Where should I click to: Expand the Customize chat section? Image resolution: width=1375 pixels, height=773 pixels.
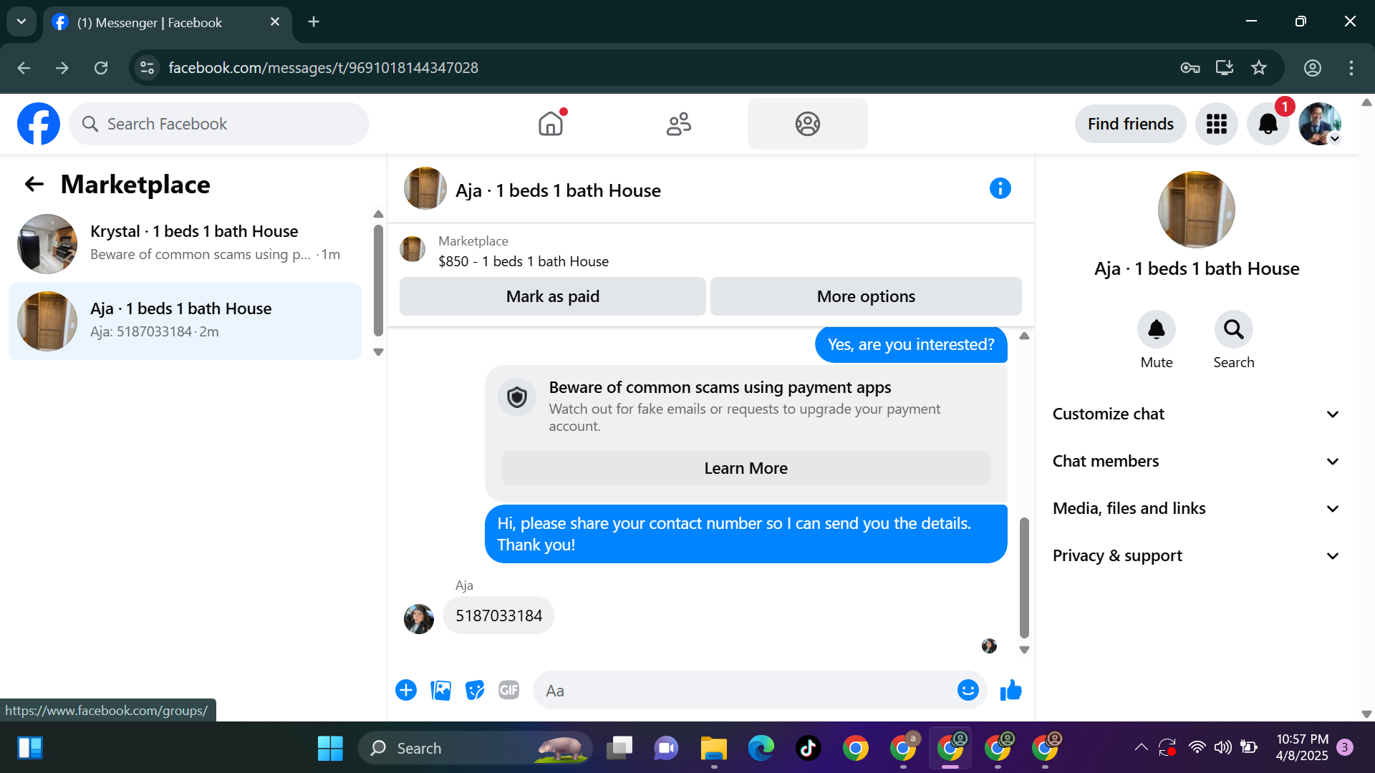pos(1195,414)
